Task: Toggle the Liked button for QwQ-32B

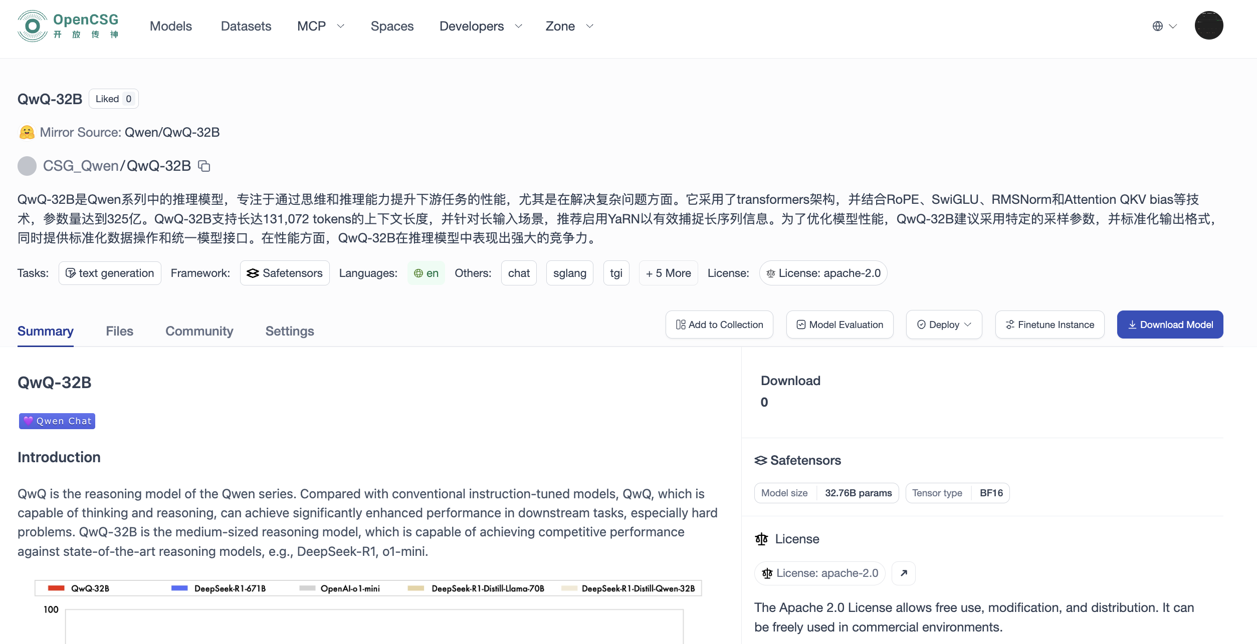Action: click(x=114, y=99)
